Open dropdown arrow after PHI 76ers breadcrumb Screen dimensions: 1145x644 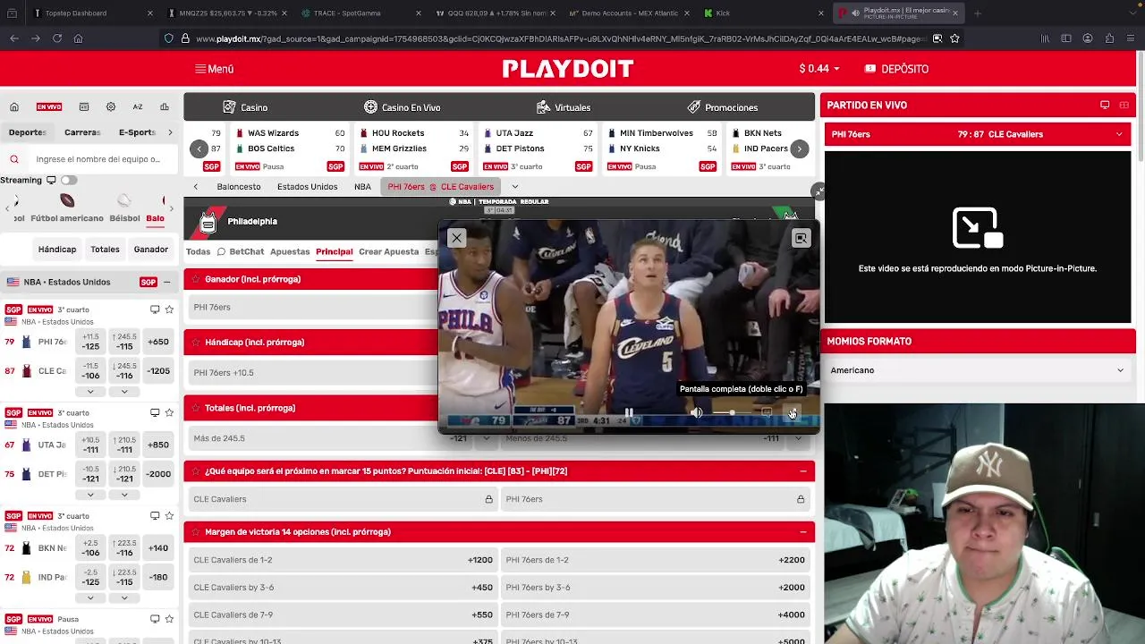pos(514,187)
